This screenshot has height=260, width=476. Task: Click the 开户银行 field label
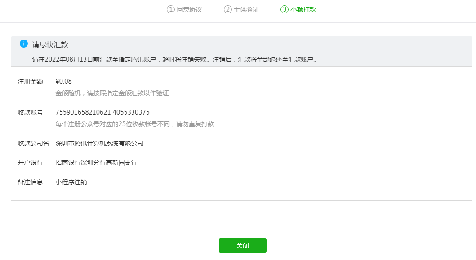(30, 163)
